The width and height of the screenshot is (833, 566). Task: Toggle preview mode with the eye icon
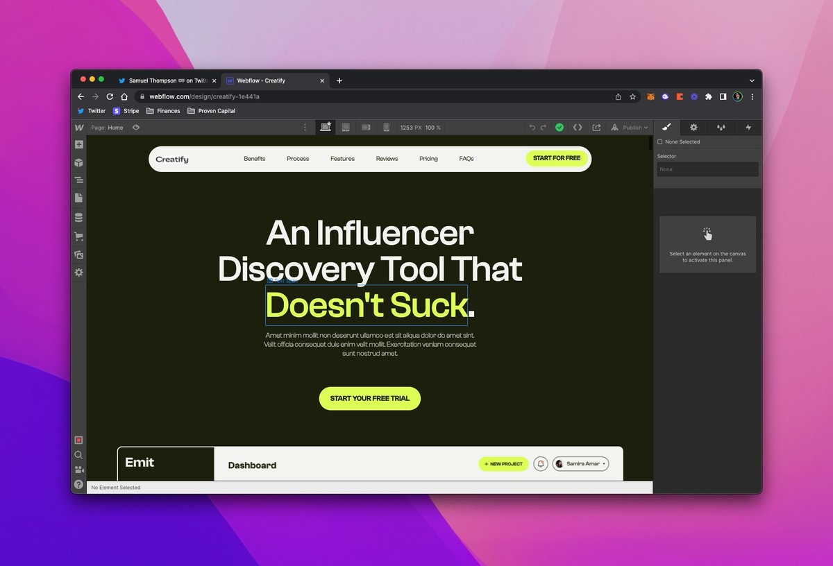[136, 128]
